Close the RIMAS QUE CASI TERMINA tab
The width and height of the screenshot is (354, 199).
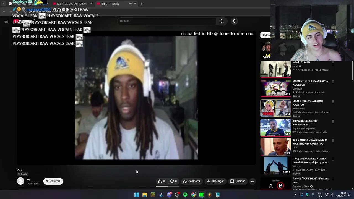(x=91, y=4)
